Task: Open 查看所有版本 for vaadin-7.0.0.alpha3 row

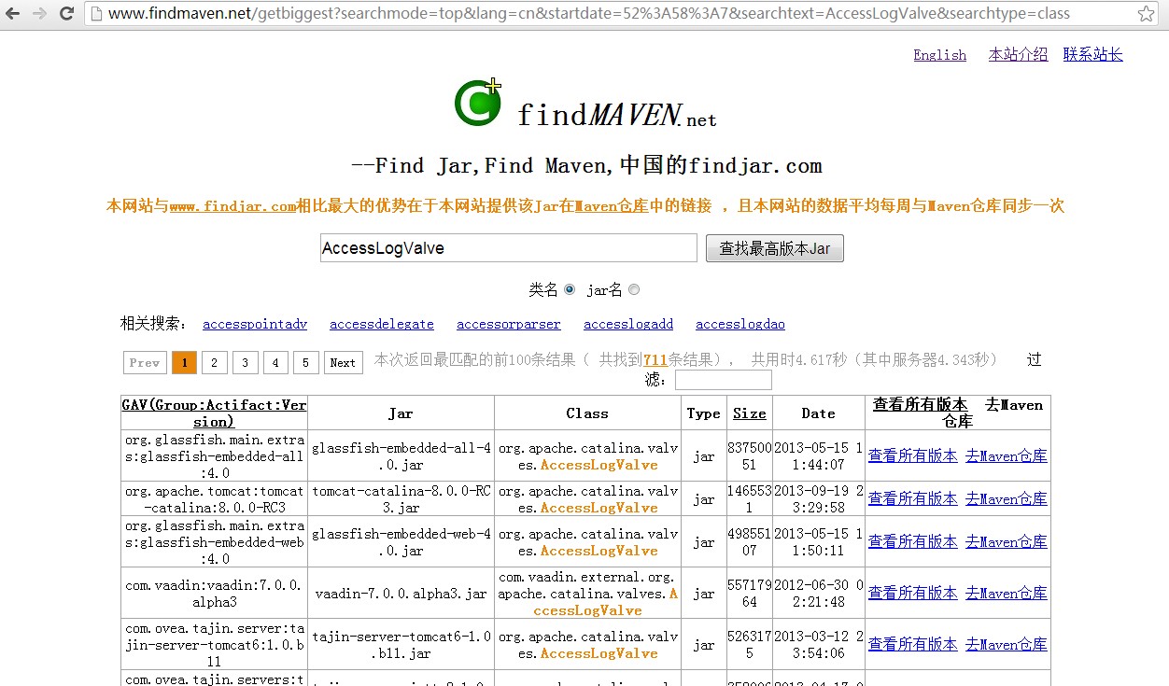Action: (912, 594)
